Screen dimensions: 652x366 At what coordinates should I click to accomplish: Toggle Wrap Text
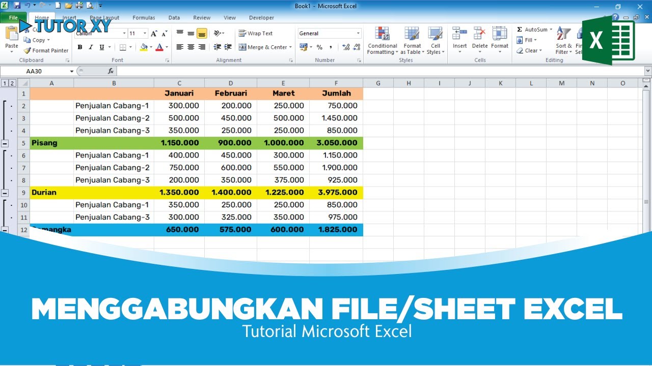[256, 34]
